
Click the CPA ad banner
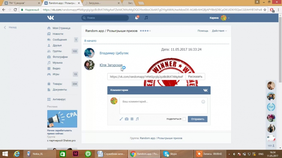(62, 119)
